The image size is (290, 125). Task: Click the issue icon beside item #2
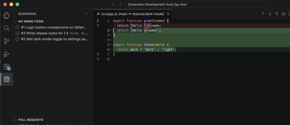(x=17, y=39)
